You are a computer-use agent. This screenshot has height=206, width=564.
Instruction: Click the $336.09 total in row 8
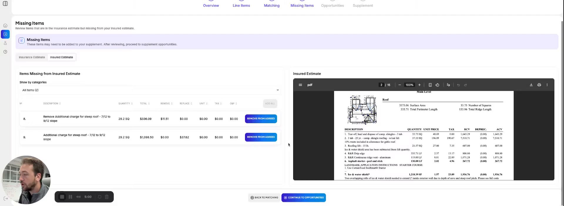pyautogui.click(x=146, y=119)
